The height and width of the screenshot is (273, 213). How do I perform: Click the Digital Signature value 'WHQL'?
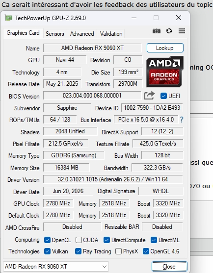pos(160,191)
